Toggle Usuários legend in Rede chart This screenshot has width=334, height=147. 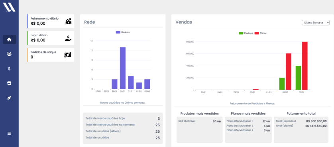pos(123,32)
